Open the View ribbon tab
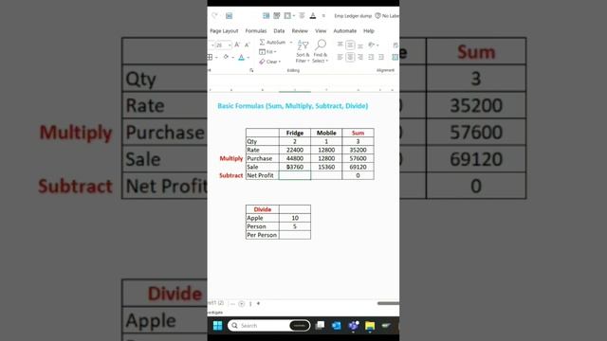 point(321,30)
